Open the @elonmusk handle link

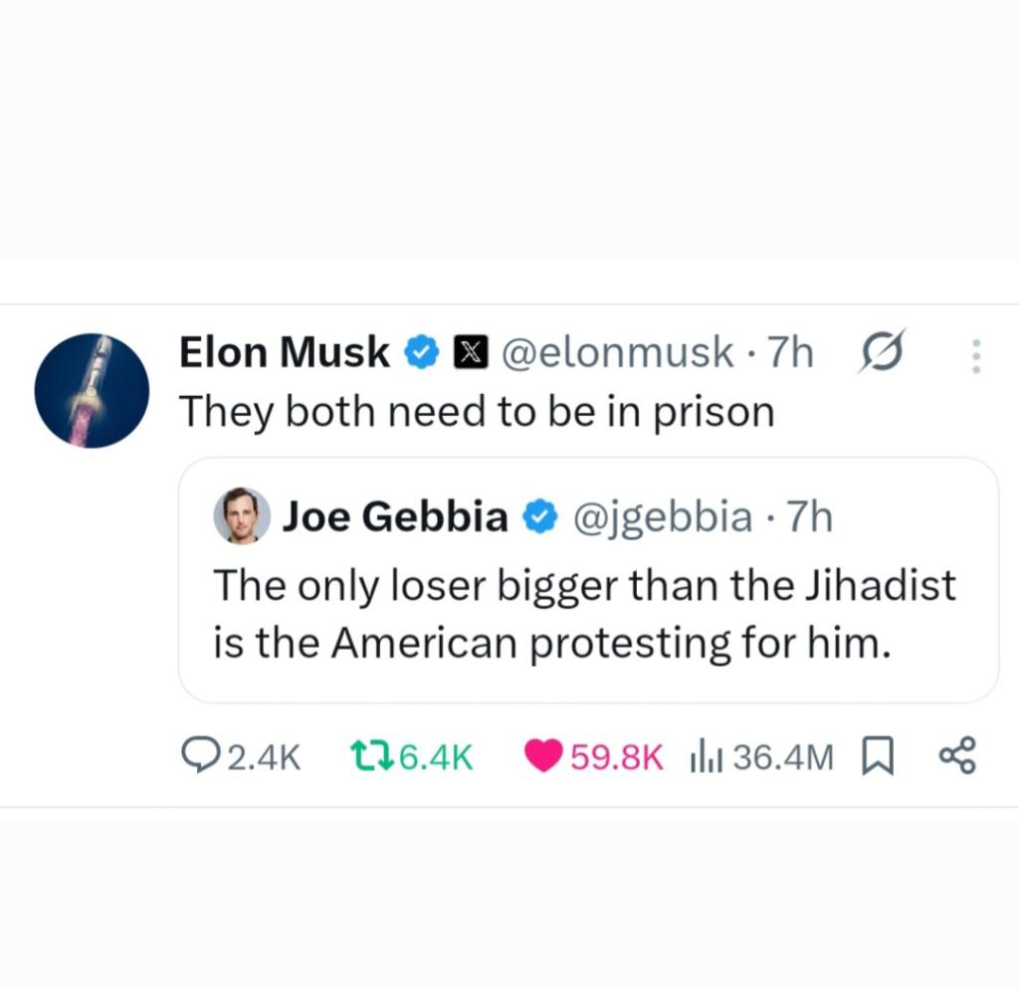[x=616, y=352]
